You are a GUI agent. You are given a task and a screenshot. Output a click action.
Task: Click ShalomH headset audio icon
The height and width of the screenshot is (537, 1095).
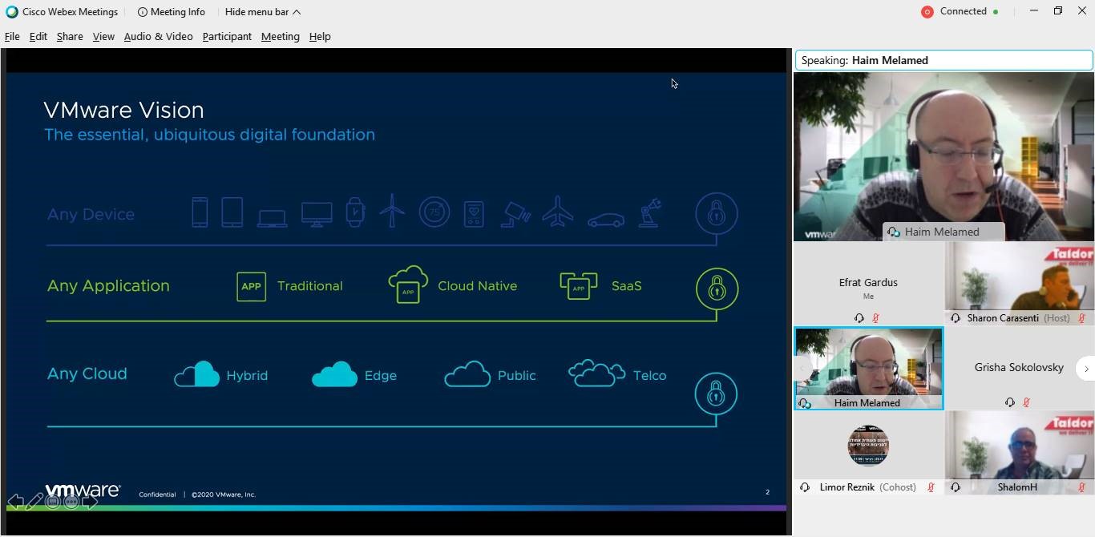[956, 487]
